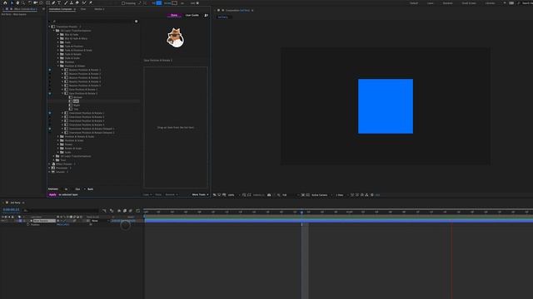Open the Parent None dropdown for Blue Square
533x299 pixels.
pos(99,221)
